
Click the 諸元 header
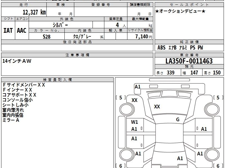189,67
